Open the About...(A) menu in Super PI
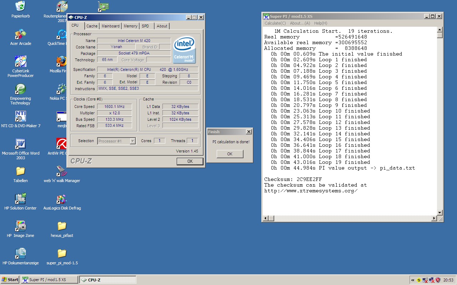457x285 pixels. [300, 23]
